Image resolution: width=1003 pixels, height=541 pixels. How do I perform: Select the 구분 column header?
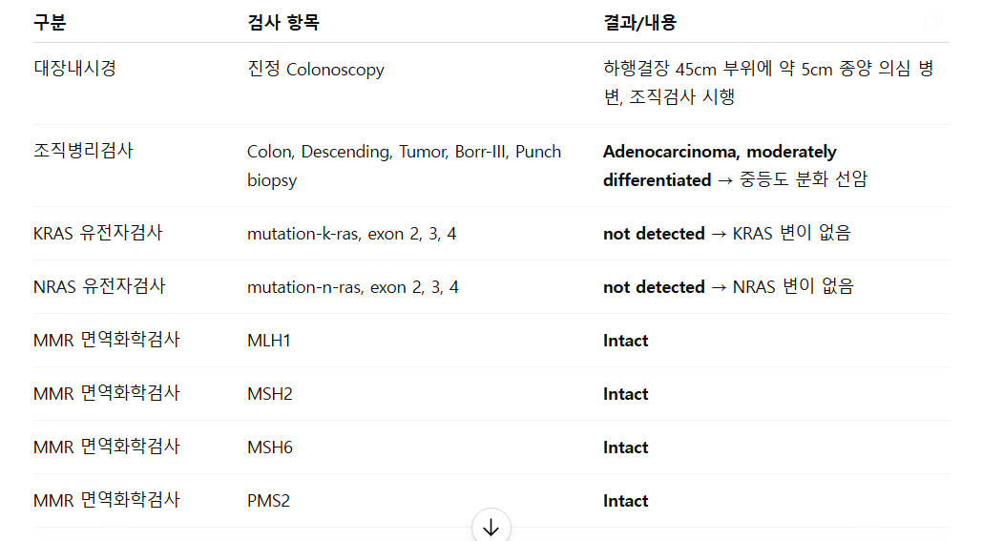pos(50,22)
